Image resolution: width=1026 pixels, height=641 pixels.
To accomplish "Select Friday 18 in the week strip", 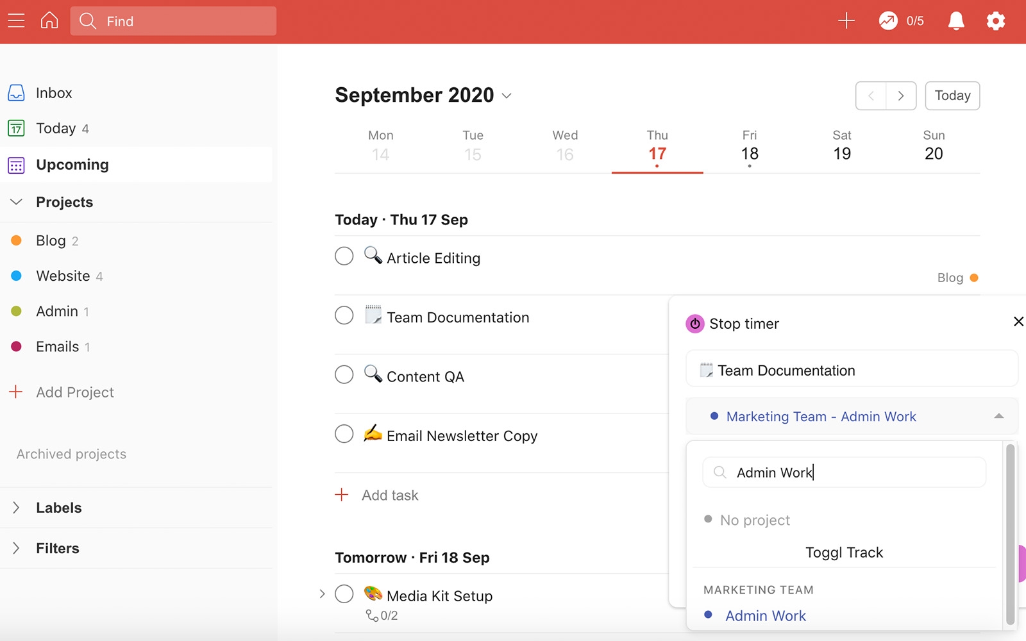I will pos(749,147).
